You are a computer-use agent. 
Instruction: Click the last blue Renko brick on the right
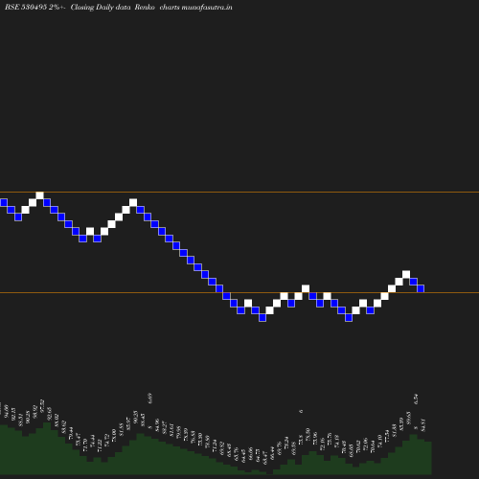click(421, 288)
